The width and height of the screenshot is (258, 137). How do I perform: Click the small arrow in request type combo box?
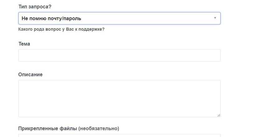click(x=215, y=18)
